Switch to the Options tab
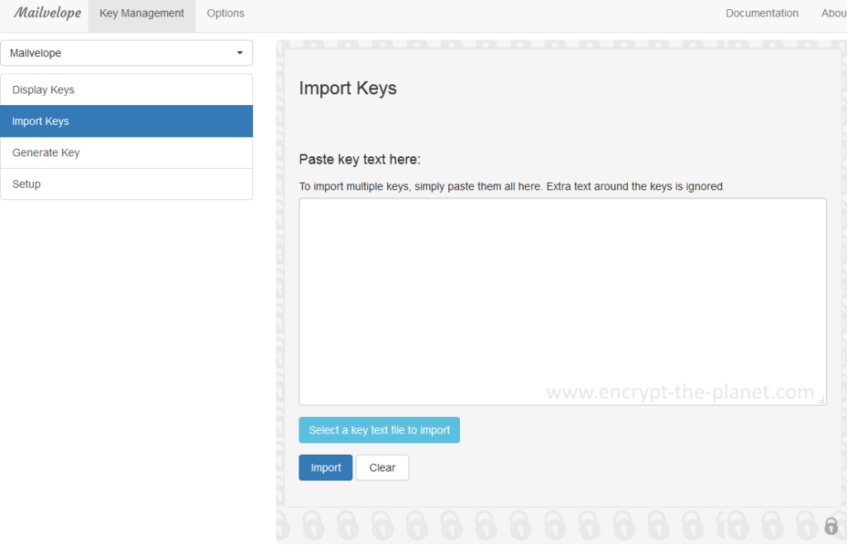 (x=225, y=13)
